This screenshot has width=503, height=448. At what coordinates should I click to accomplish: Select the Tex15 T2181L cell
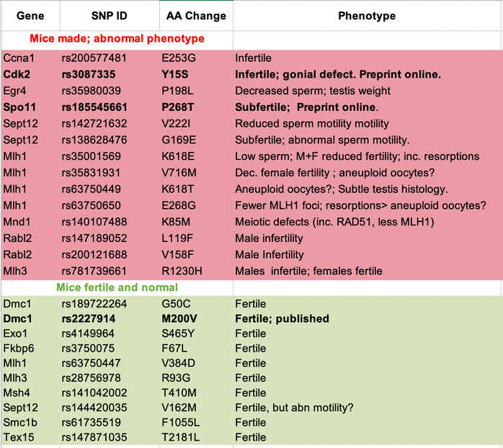point(196,437)
